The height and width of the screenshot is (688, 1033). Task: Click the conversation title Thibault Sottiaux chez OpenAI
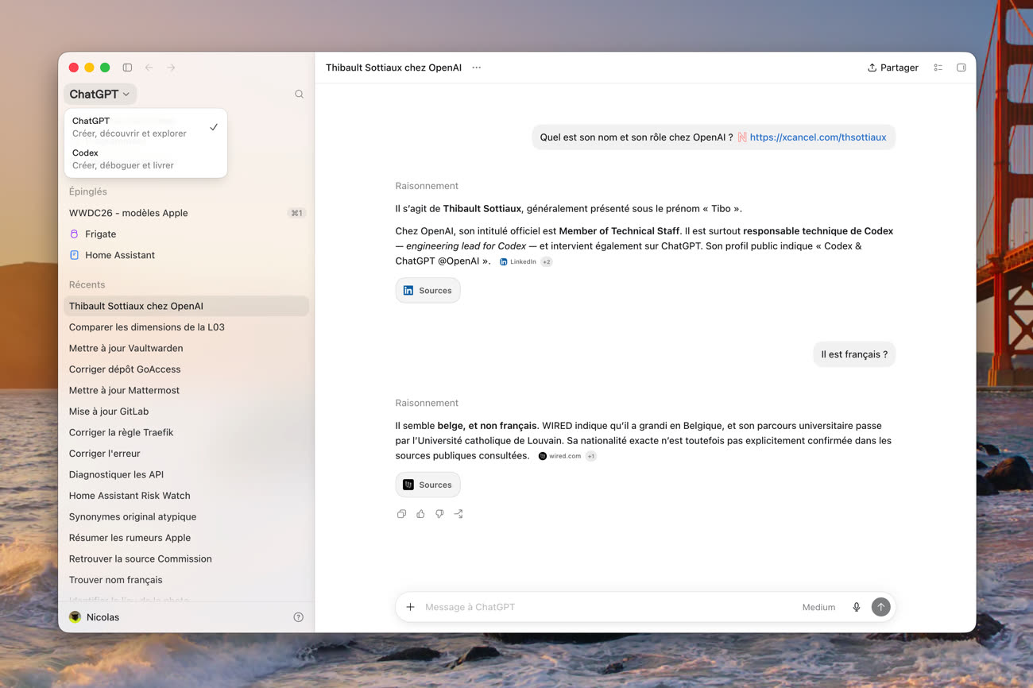tap(393, 68)
